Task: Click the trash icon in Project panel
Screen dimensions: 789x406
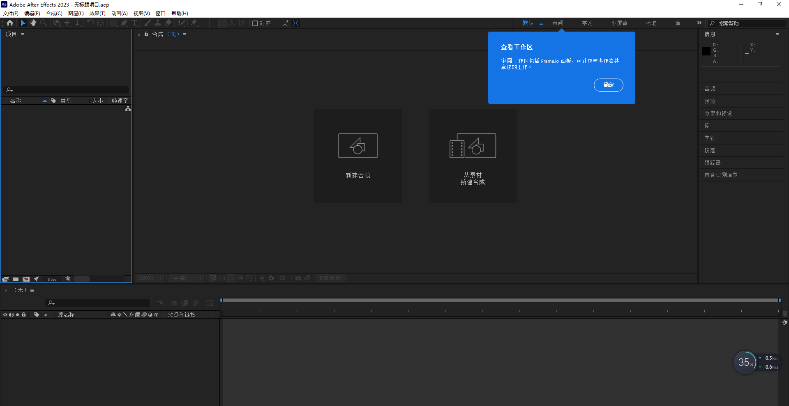Action: click(68, 279)
